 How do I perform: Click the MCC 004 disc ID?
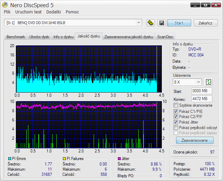[x=196, y=55]
